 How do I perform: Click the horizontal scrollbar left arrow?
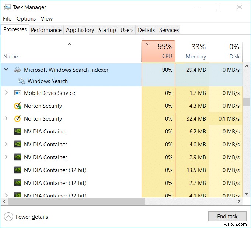coord(4,201)
